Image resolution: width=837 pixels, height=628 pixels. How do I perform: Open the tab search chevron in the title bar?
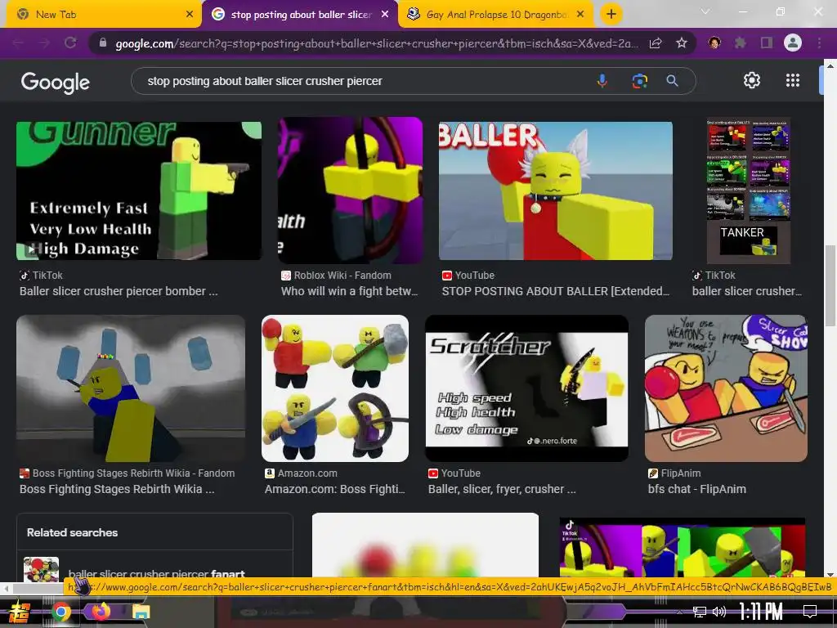click(705, 11)
